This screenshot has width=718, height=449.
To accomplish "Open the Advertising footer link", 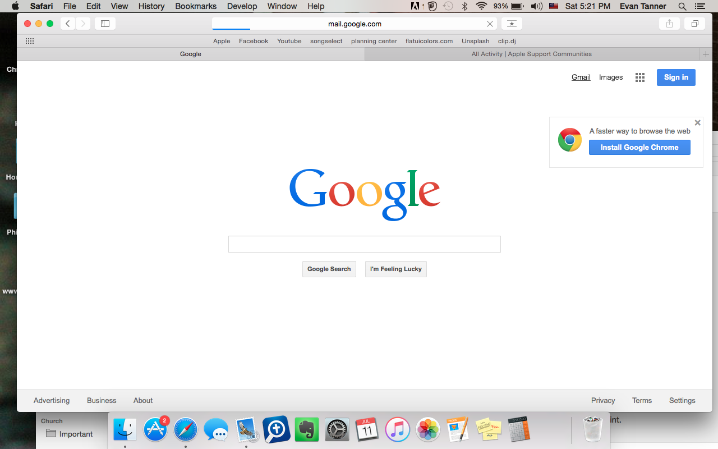I will (x=52, y=400).
